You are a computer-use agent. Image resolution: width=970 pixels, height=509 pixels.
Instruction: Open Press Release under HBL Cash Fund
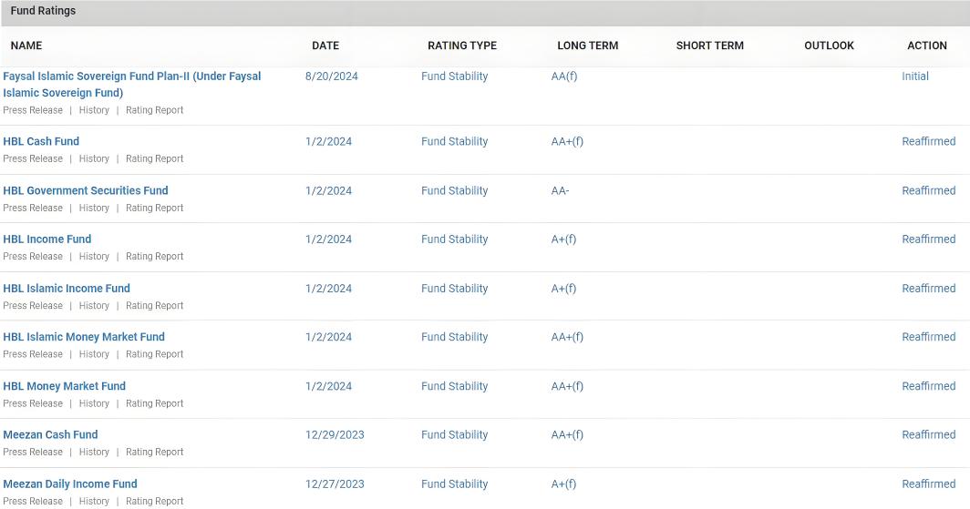(x=33, y=158)
